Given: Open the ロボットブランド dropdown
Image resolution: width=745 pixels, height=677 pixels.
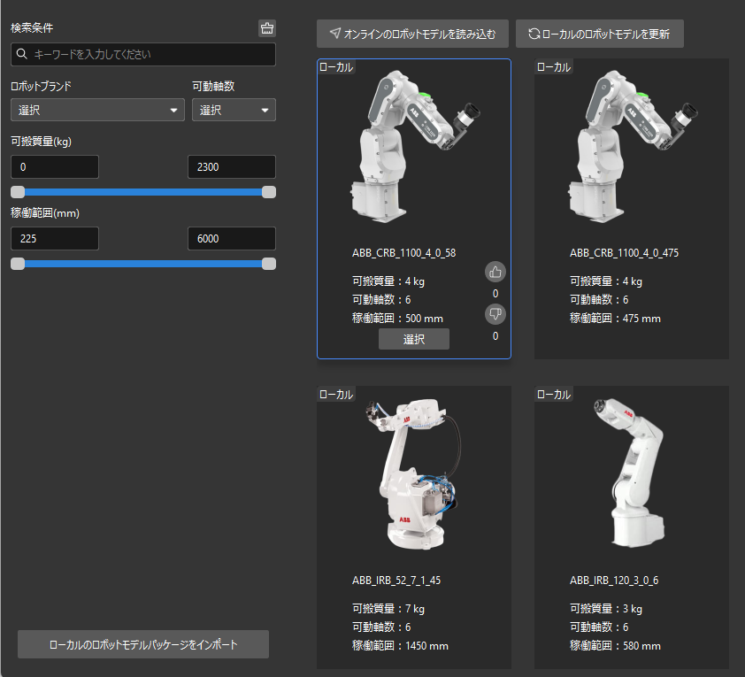Looking at the screenshot, I should [97, 111].
